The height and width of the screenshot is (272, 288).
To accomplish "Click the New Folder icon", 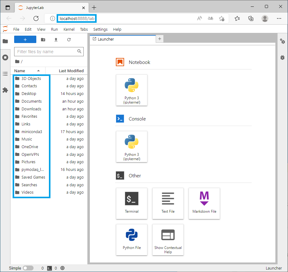I will pos(43,40).
